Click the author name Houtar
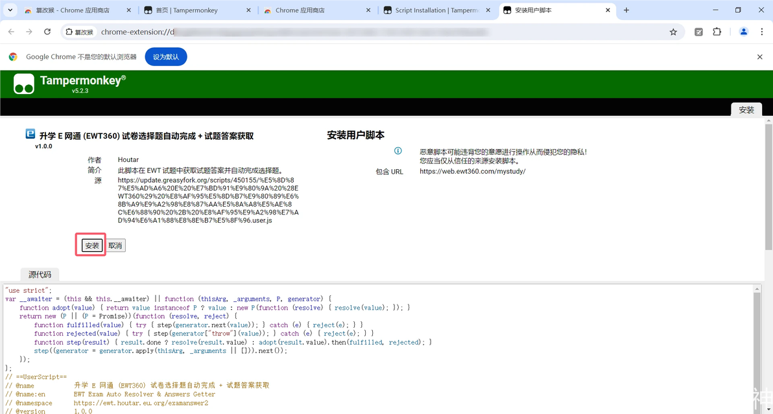This screenshot has height=414, width=773. pos(128,159)
